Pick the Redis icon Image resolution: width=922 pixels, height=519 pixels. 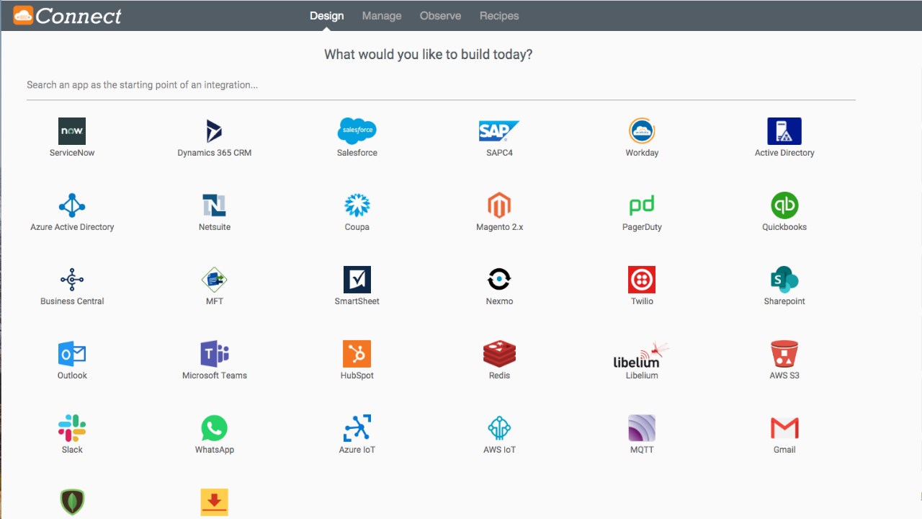(499, 354)
